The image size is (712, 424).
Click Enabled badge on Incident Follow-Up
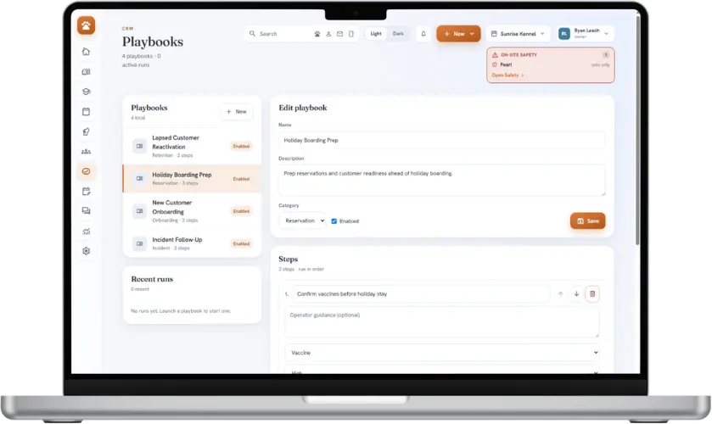pyautogui.click(x=242, y=243)
